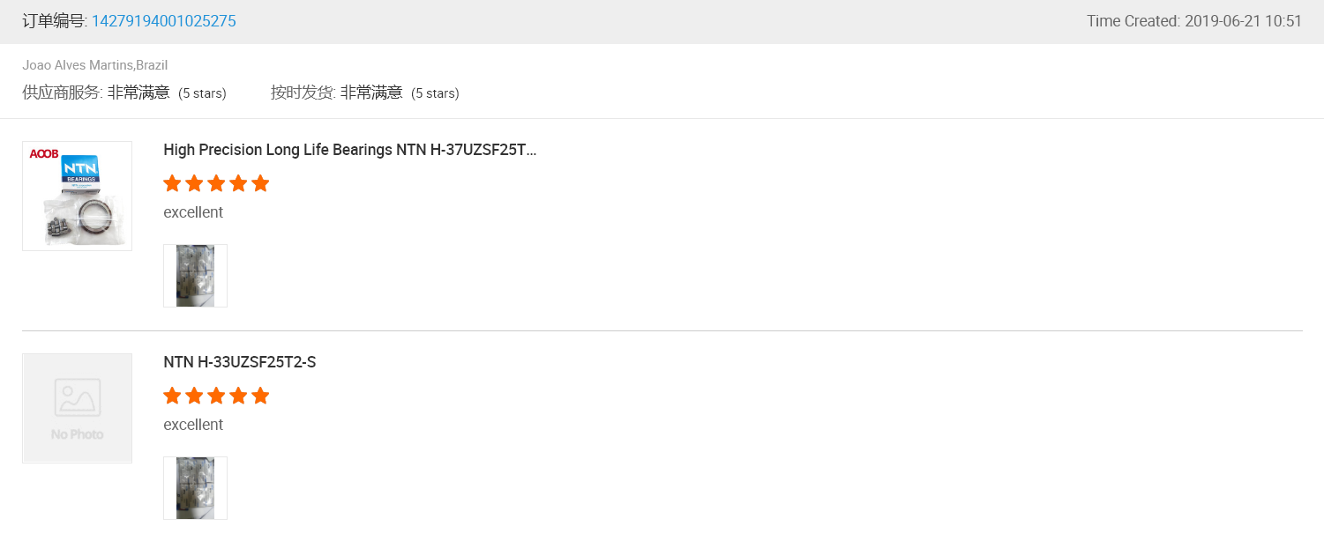
Task: Click the 按时发货 satisfaction rating text
Action: [x=371, y=93]
